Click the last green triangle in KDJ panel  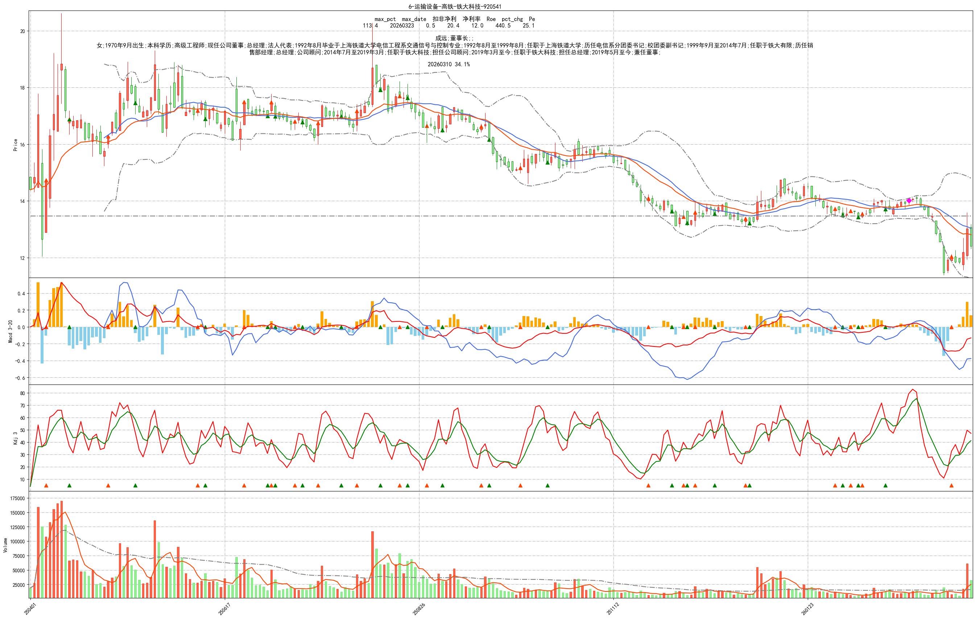[x=885, y=485]
